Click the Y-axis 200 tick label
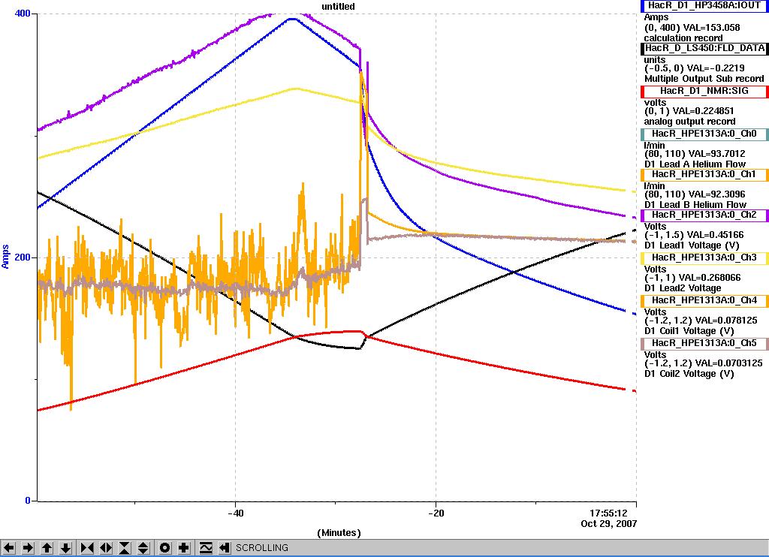Screen dimensions: 769x557 pyautogui.click(x=23, y=257)
